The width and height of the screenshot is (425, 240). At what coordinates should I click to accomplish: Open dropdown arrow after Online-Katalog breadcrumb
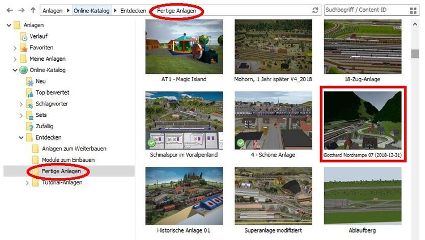[115, 11]
